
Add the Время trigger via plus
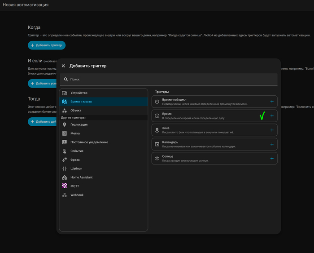[272, 116]
